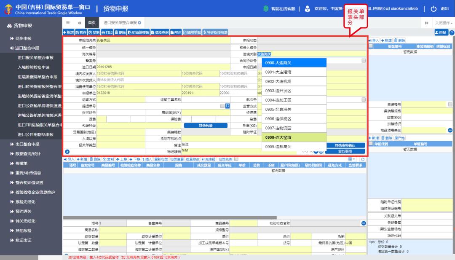Enable the checkbox beside 合同协议号 field
Screen dimensions: 455x260
[364, 61]
